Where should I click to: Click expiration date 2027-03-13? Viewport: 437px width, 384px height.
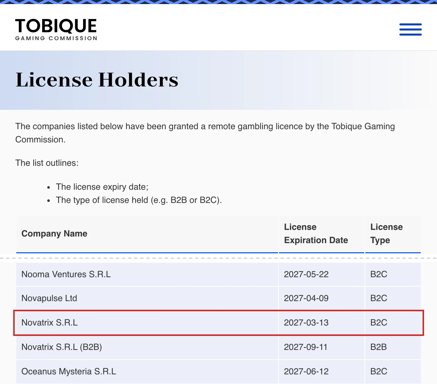(x=306, y=322)
